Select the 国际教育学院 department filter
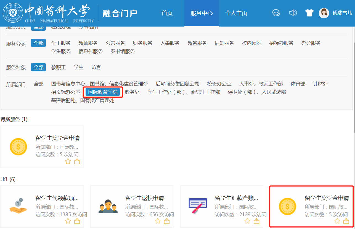 tap(103, 92)
